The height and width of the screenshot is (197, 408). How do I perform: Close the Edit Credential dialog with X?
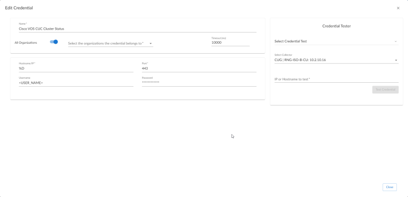[398, 8]
